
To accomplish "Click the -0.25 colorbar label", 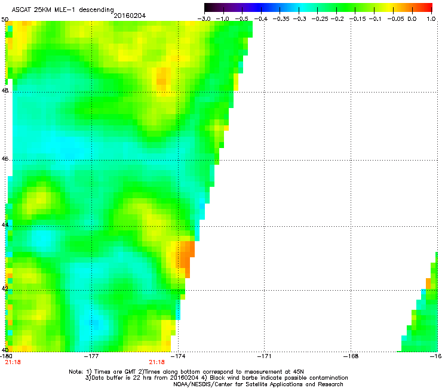I will pyautogui.click(x=320, y=19).
